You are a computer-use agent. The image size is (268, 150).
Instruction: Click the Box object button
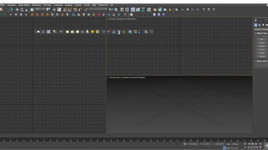coord(262,40)
